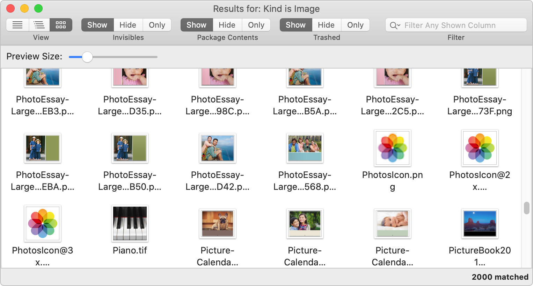This screenshot has height=286, width=533.
Task: Click the PictureBook desert night thumbnail
Action: (x=480, y=223)
